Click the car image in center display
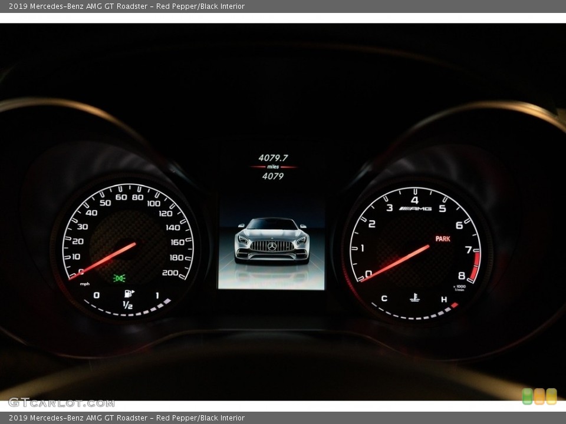Viewport: 566px width, 424px height. pos(271,241)
